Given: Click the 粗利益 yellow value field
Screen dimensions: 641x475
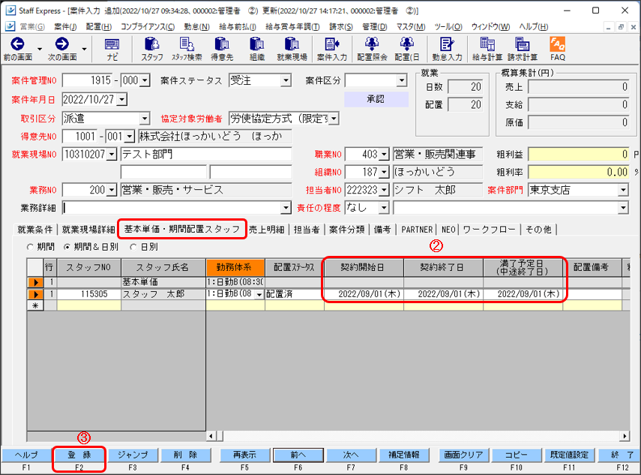Looking at the screenshot, I should click(x=578, y=155).
